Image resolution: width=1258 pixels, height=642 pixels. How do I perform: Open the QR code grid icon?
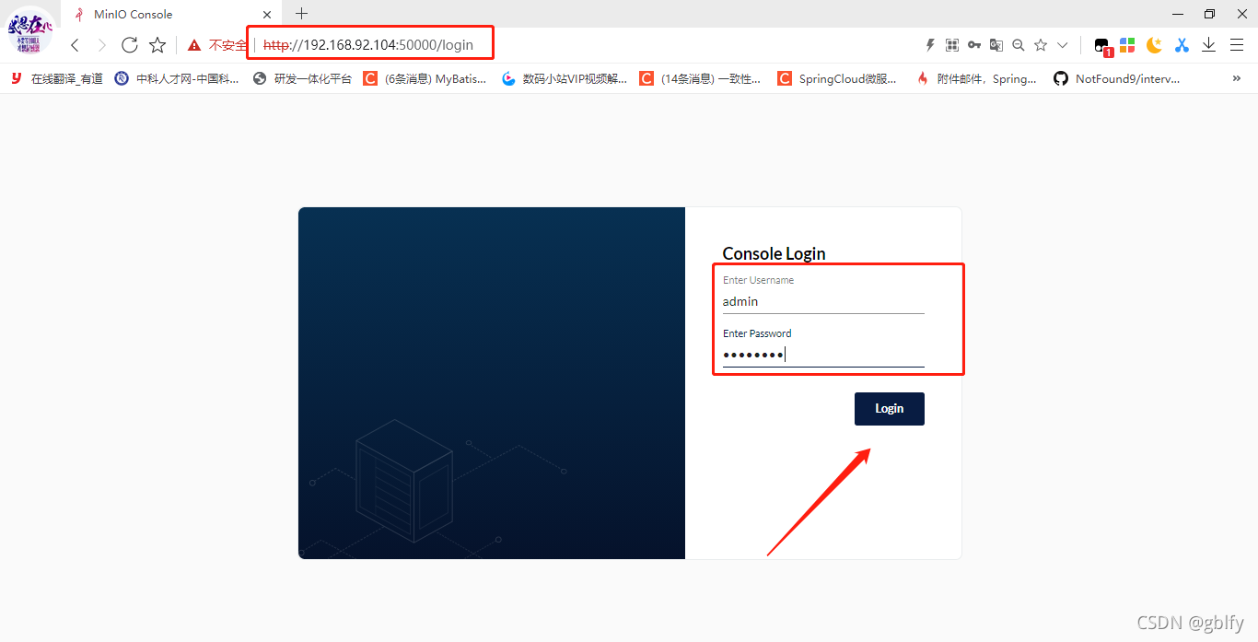[x=952, y=45]
